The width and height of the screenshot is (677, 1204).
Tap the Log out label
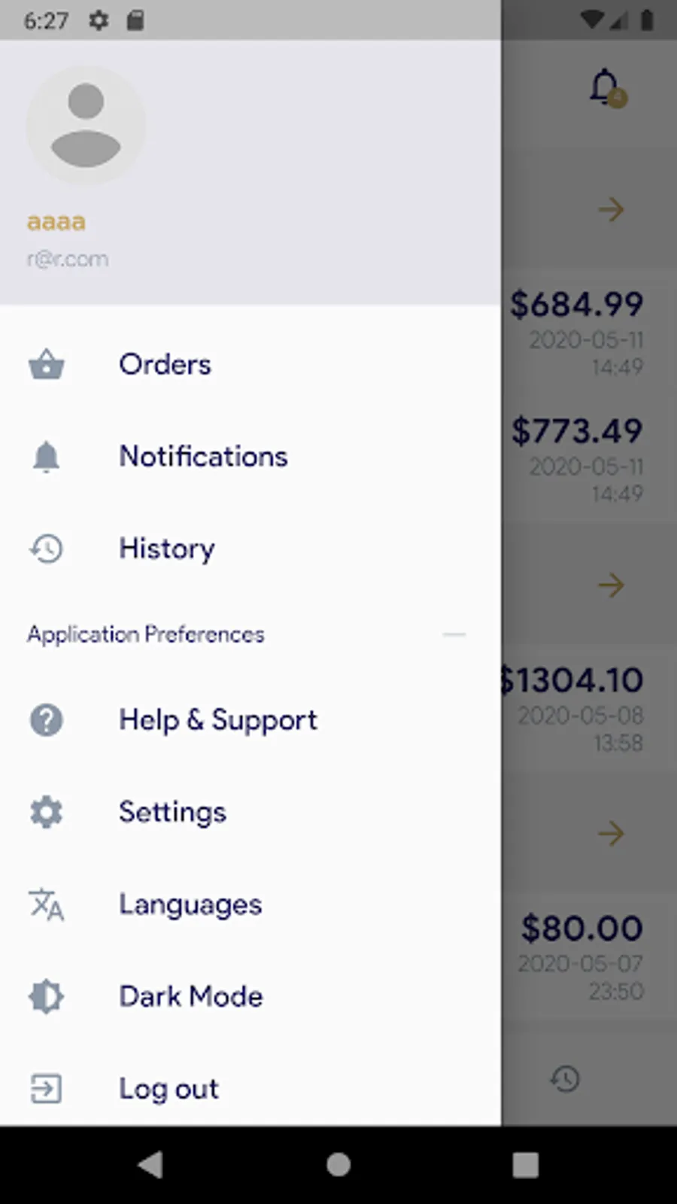click(168, 1089)
